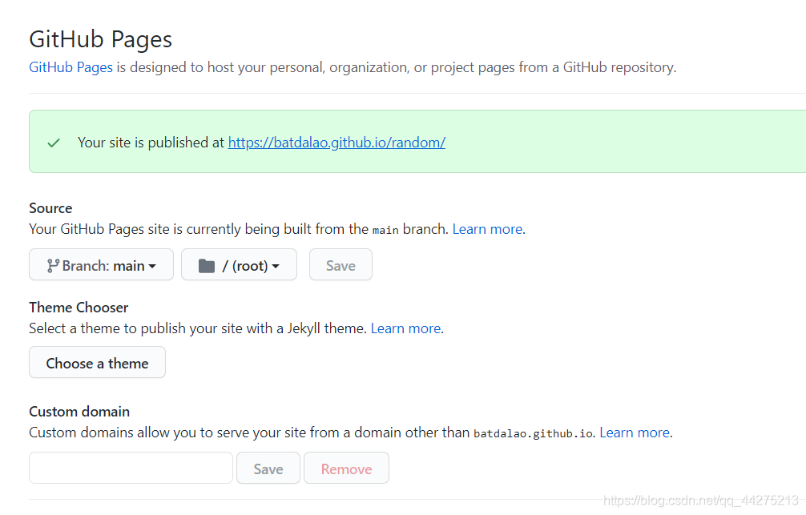
Task: Click the GitHub Pages page heading
Action: coord(100,38)
